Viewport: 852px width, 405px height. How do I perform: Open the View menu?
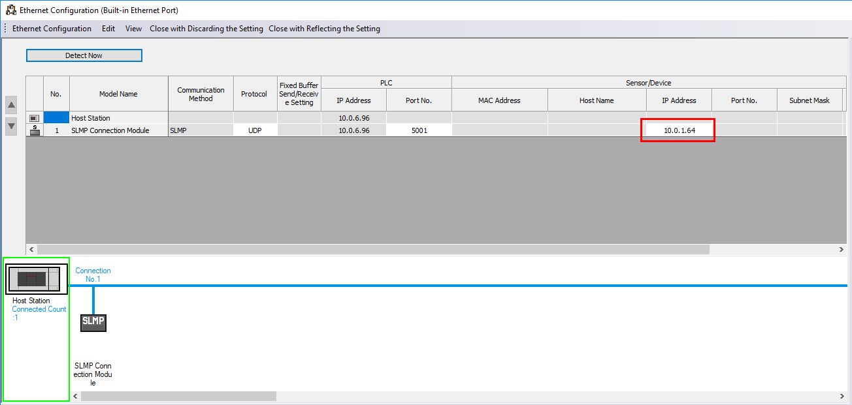click(133, 29)
